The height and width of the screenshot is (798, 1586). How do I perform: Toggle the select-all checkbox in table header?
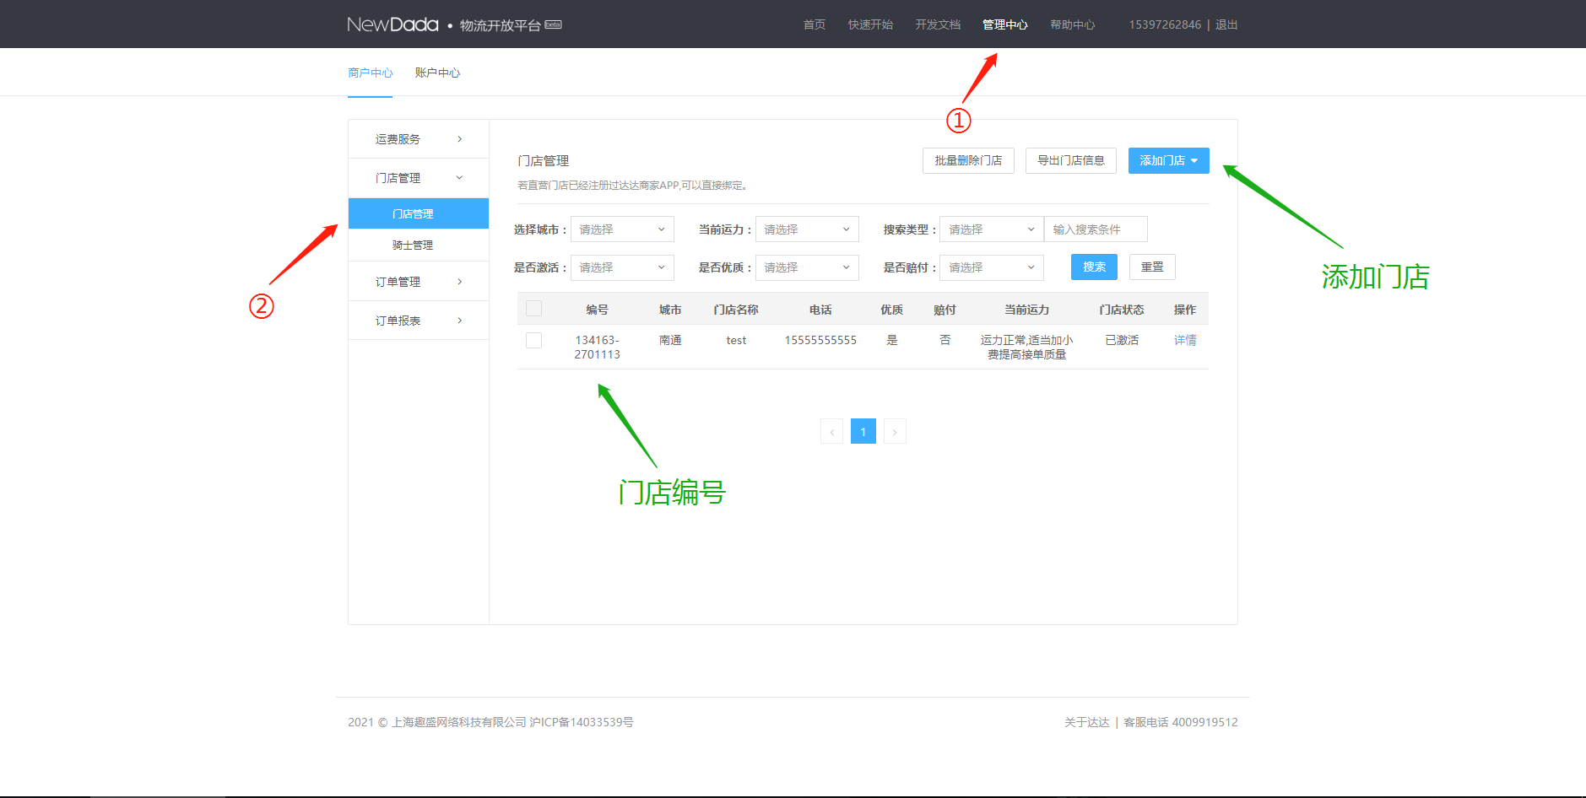[533, 309]
